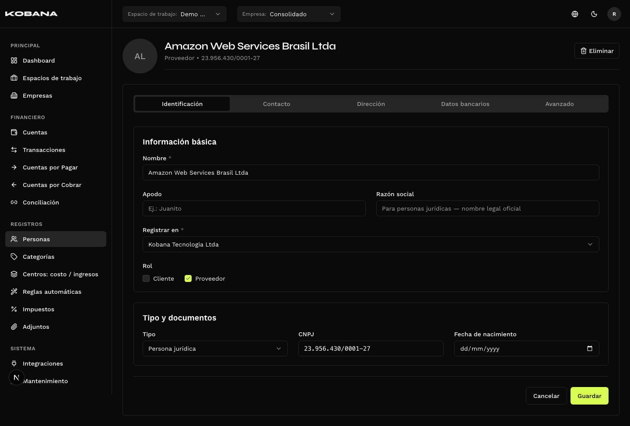Open Reglas automáticas page
The width and height of the screenshot is (630, 426).
[x=56, y=292]
